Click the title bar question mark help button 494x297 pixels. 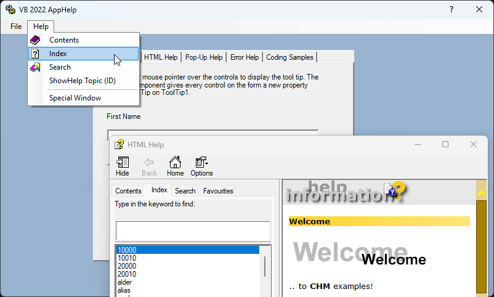tap(451, 9)
